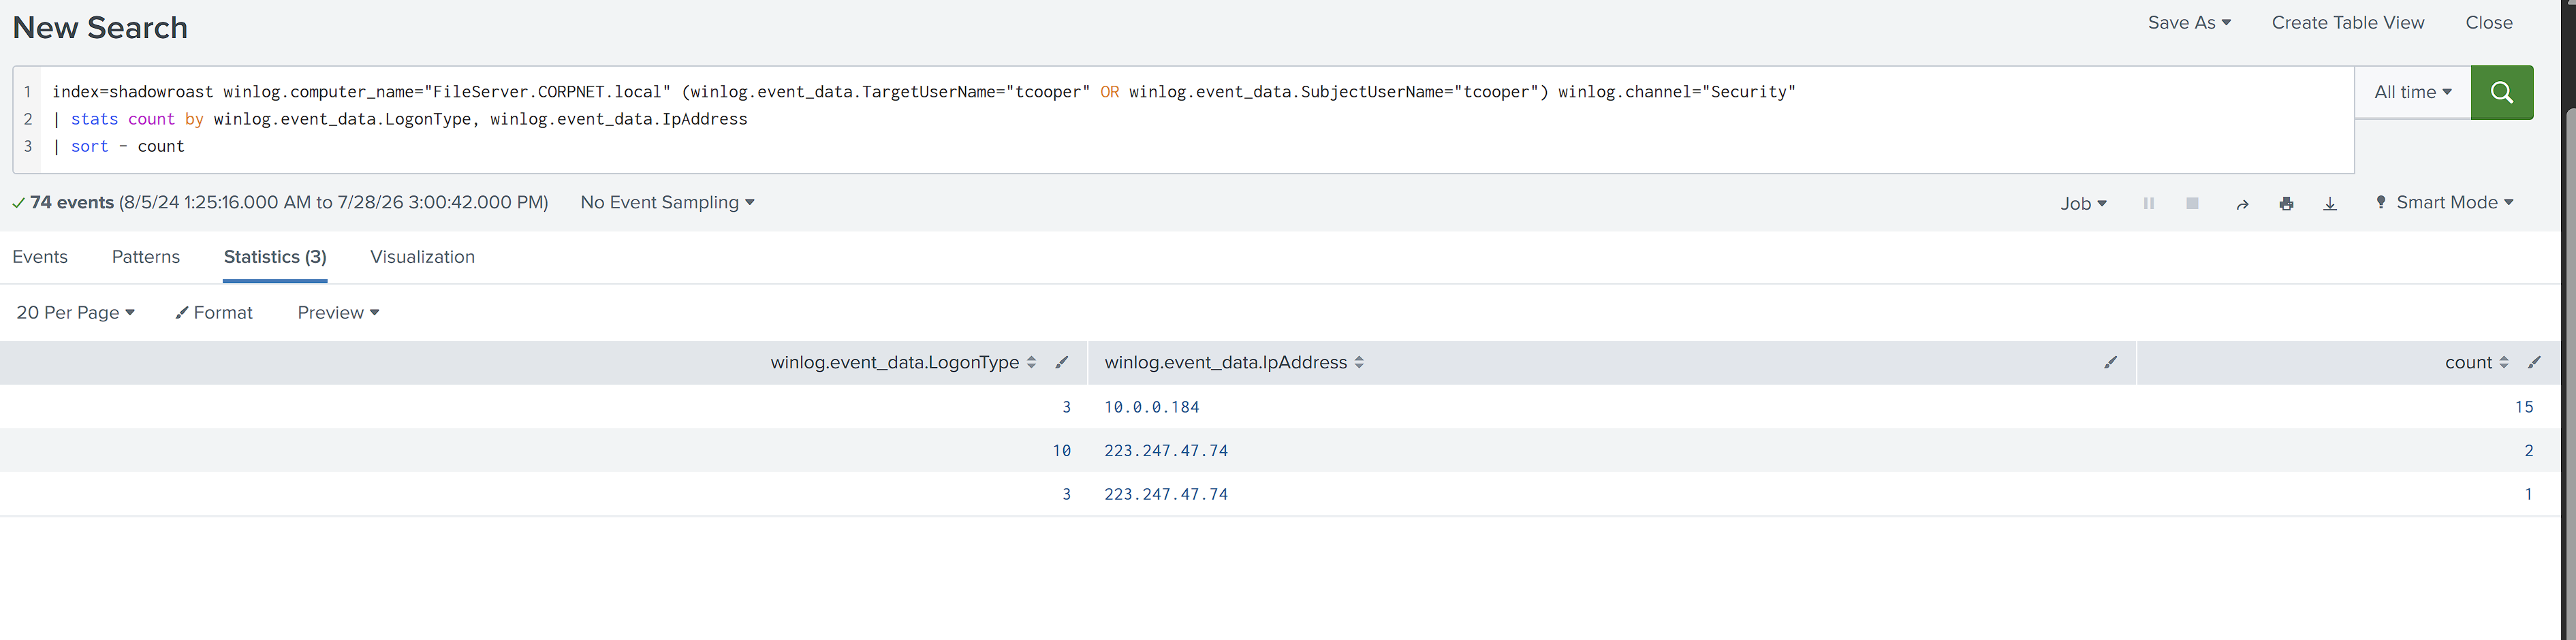Stop the search job
2576x640 pixels.
click(x=2192, y=203)
